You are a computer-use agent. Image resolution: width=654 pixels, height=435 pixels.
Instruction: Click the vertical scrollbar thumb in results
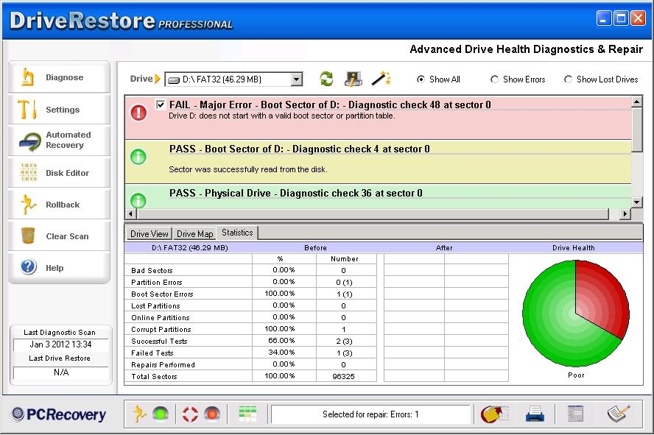click(x=636, y=130)
